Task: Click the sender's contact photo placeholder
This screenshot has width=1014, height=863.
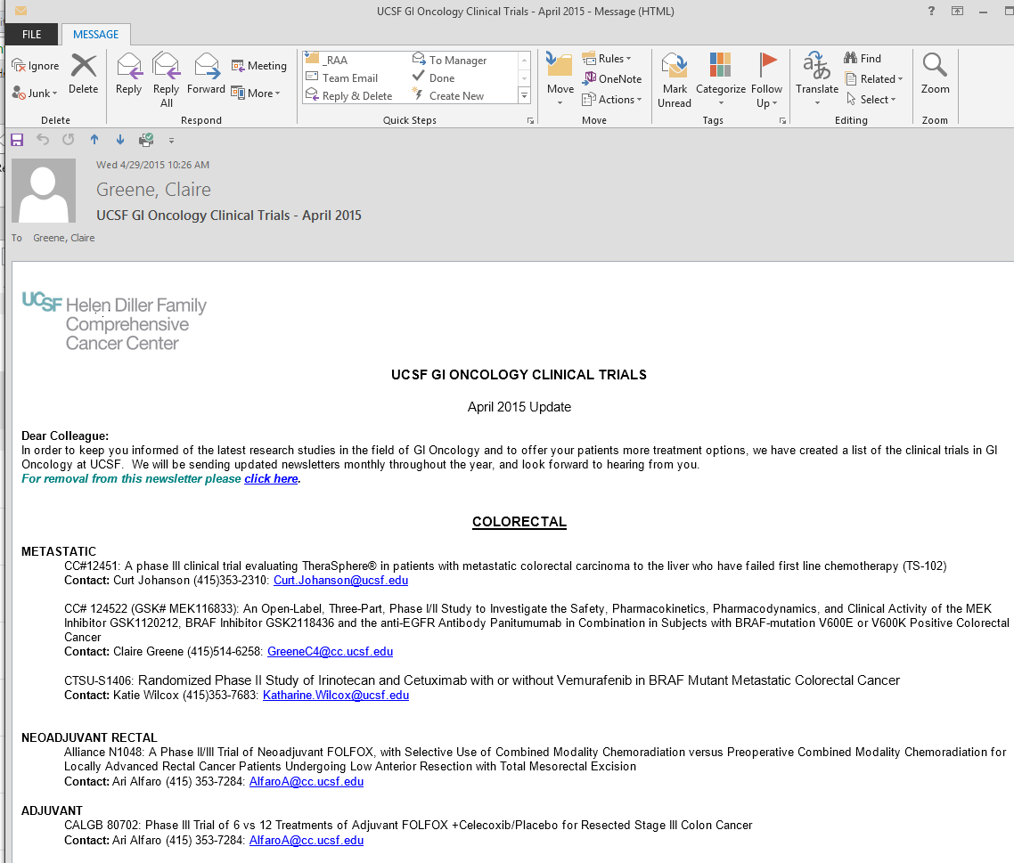Action: (x=44, y=191)
